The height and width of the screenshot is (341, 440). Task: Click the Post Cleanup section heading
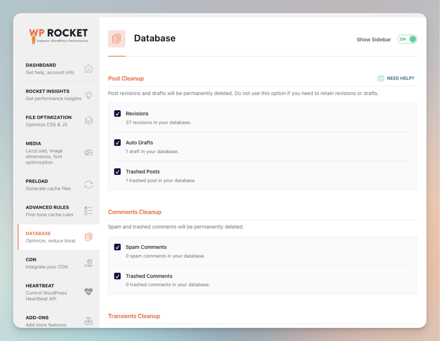coord(126,78)
